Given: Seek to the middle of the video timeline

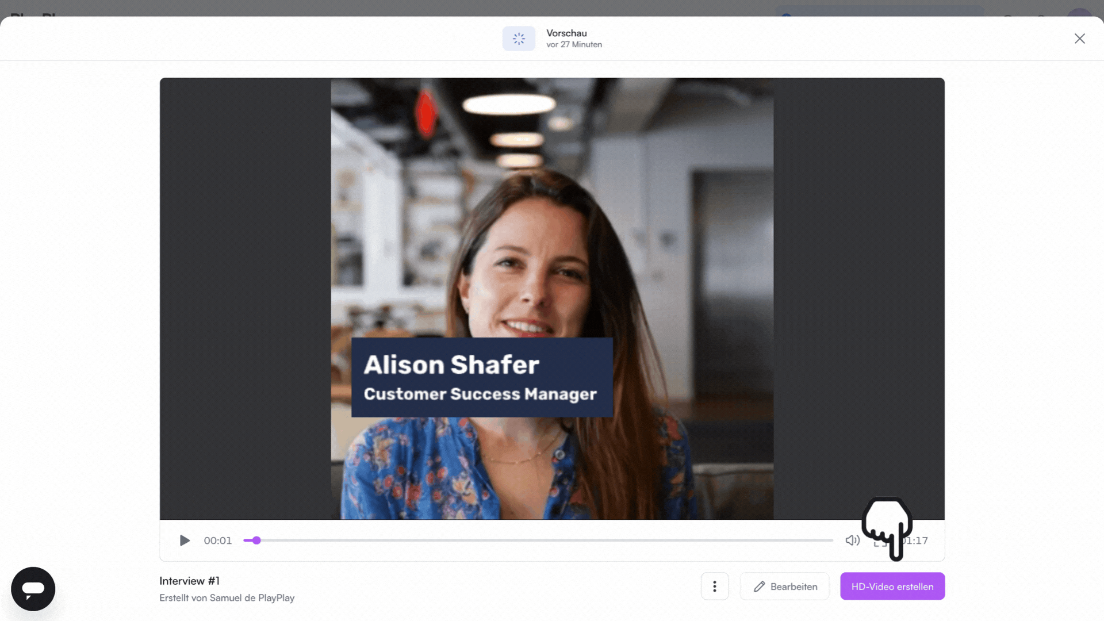Looking at the screenshot, I should tap(538, 540).
